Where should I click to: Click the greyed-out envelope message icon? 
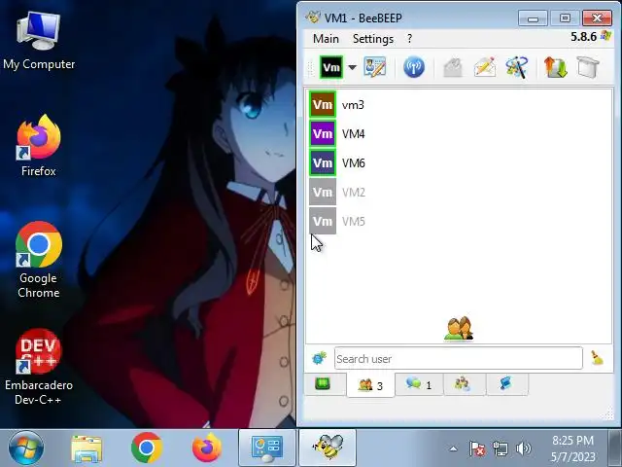coord(453,67)
